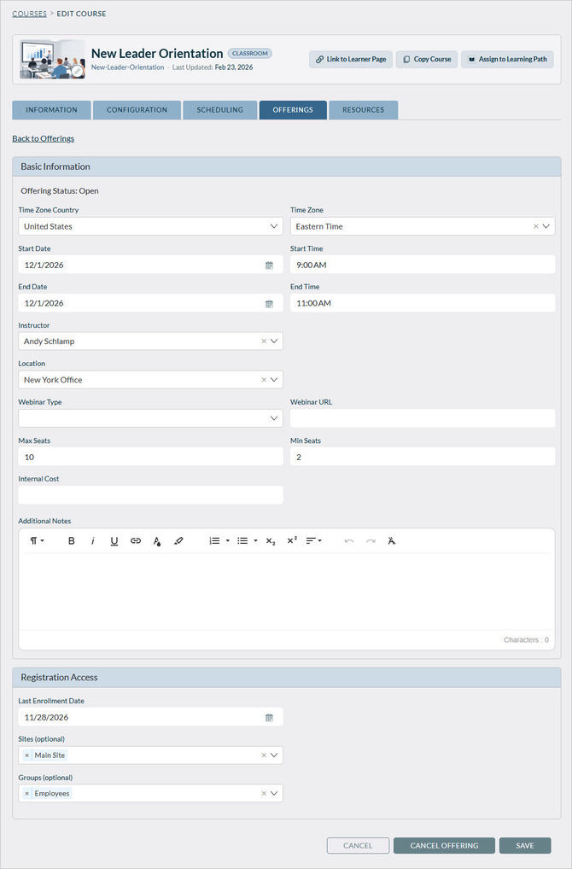Click the Basic Information section header
The height and width of the screenshot is (869, 572).
pyautogui.click(x=287, y=166)
